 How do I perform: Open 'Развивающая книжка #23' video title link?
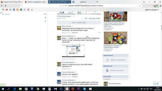[x=114, y=25]
